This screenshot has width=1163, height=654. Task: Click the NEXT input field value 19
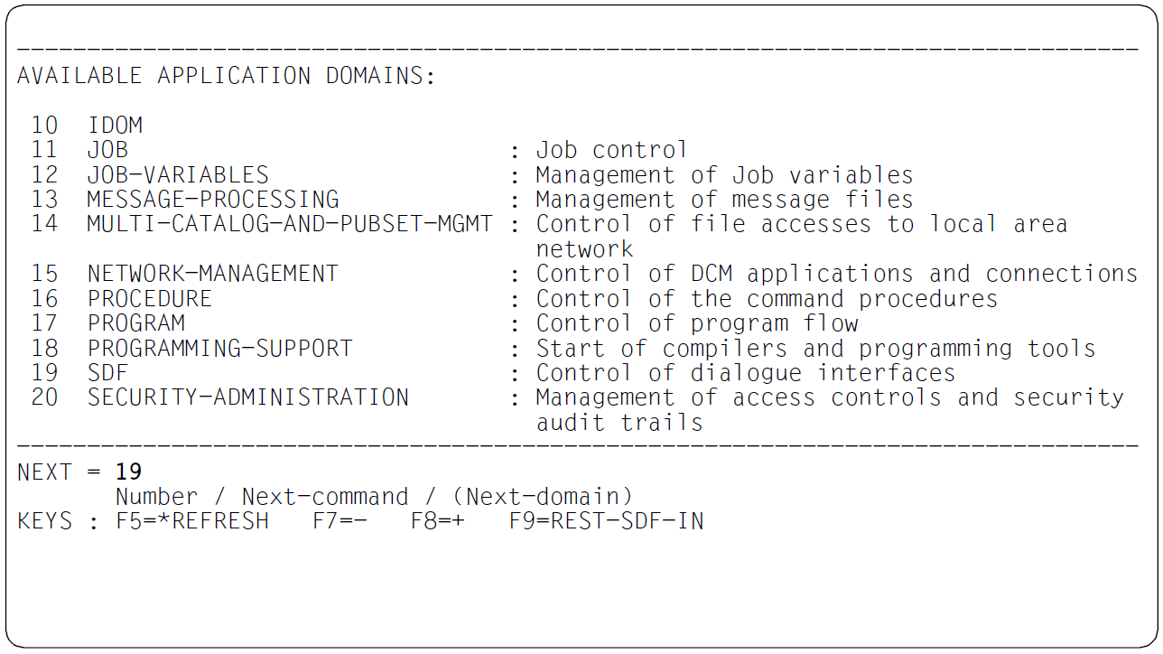[128, 472]
